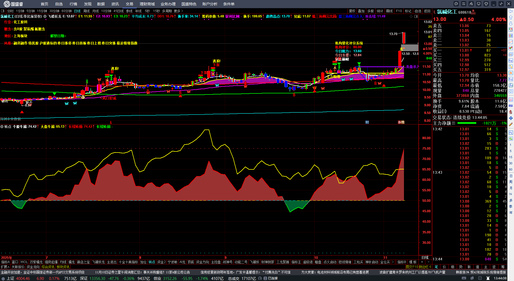
Task: Select the 60-minute period in sidebar
Action: point(511,169)
